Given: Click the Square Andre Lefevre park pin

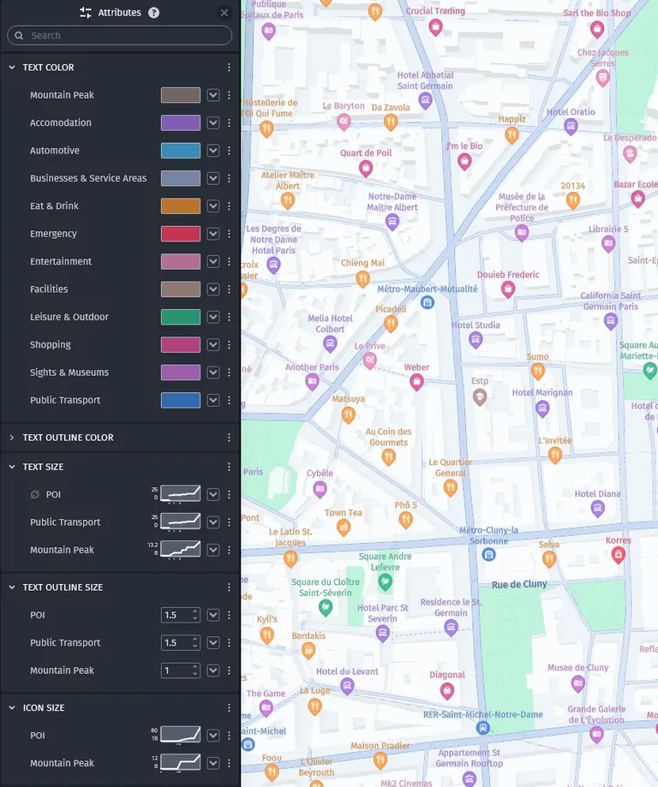Looking at the screenshot, I should (x=386, y=581).
